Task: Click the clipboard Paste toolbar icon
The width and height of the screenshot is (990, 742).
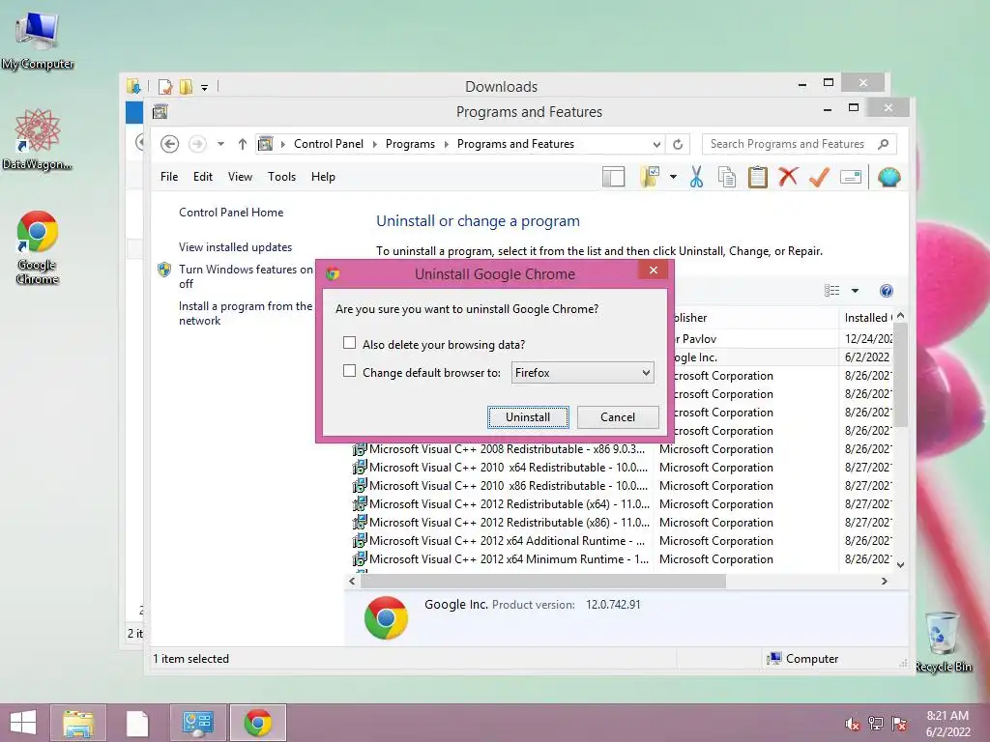Action: tap(758, 178)
